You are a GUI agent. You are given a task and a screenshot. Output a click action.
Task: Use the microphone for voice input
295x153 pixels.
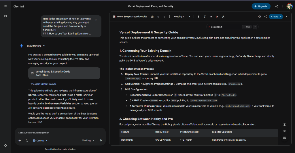(101, 140)
